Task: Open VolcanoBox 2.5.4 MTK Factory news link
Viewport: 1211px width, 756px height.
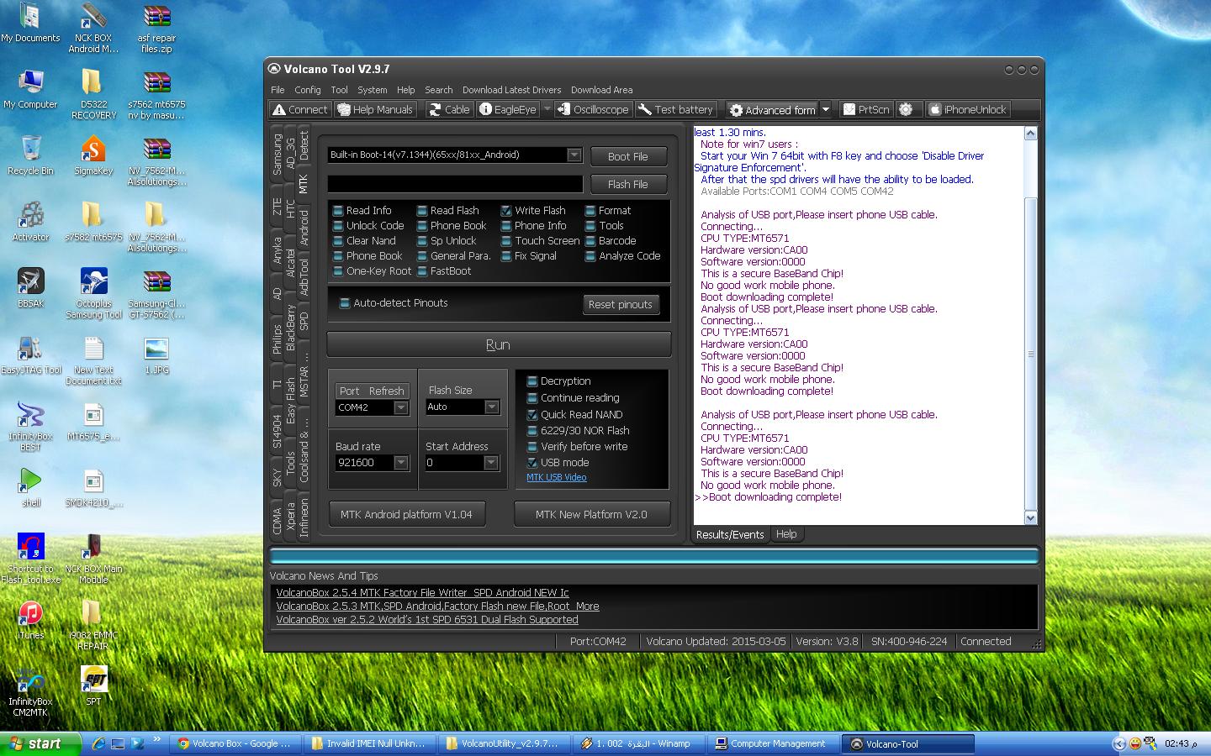Action: point(422,592)
